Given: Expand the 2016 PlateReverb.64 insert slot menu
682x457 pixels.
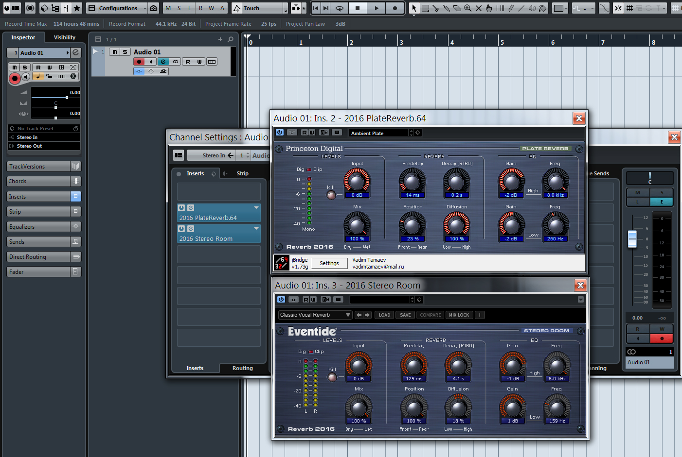Looking at the screenshot, I should pos(256,207).
